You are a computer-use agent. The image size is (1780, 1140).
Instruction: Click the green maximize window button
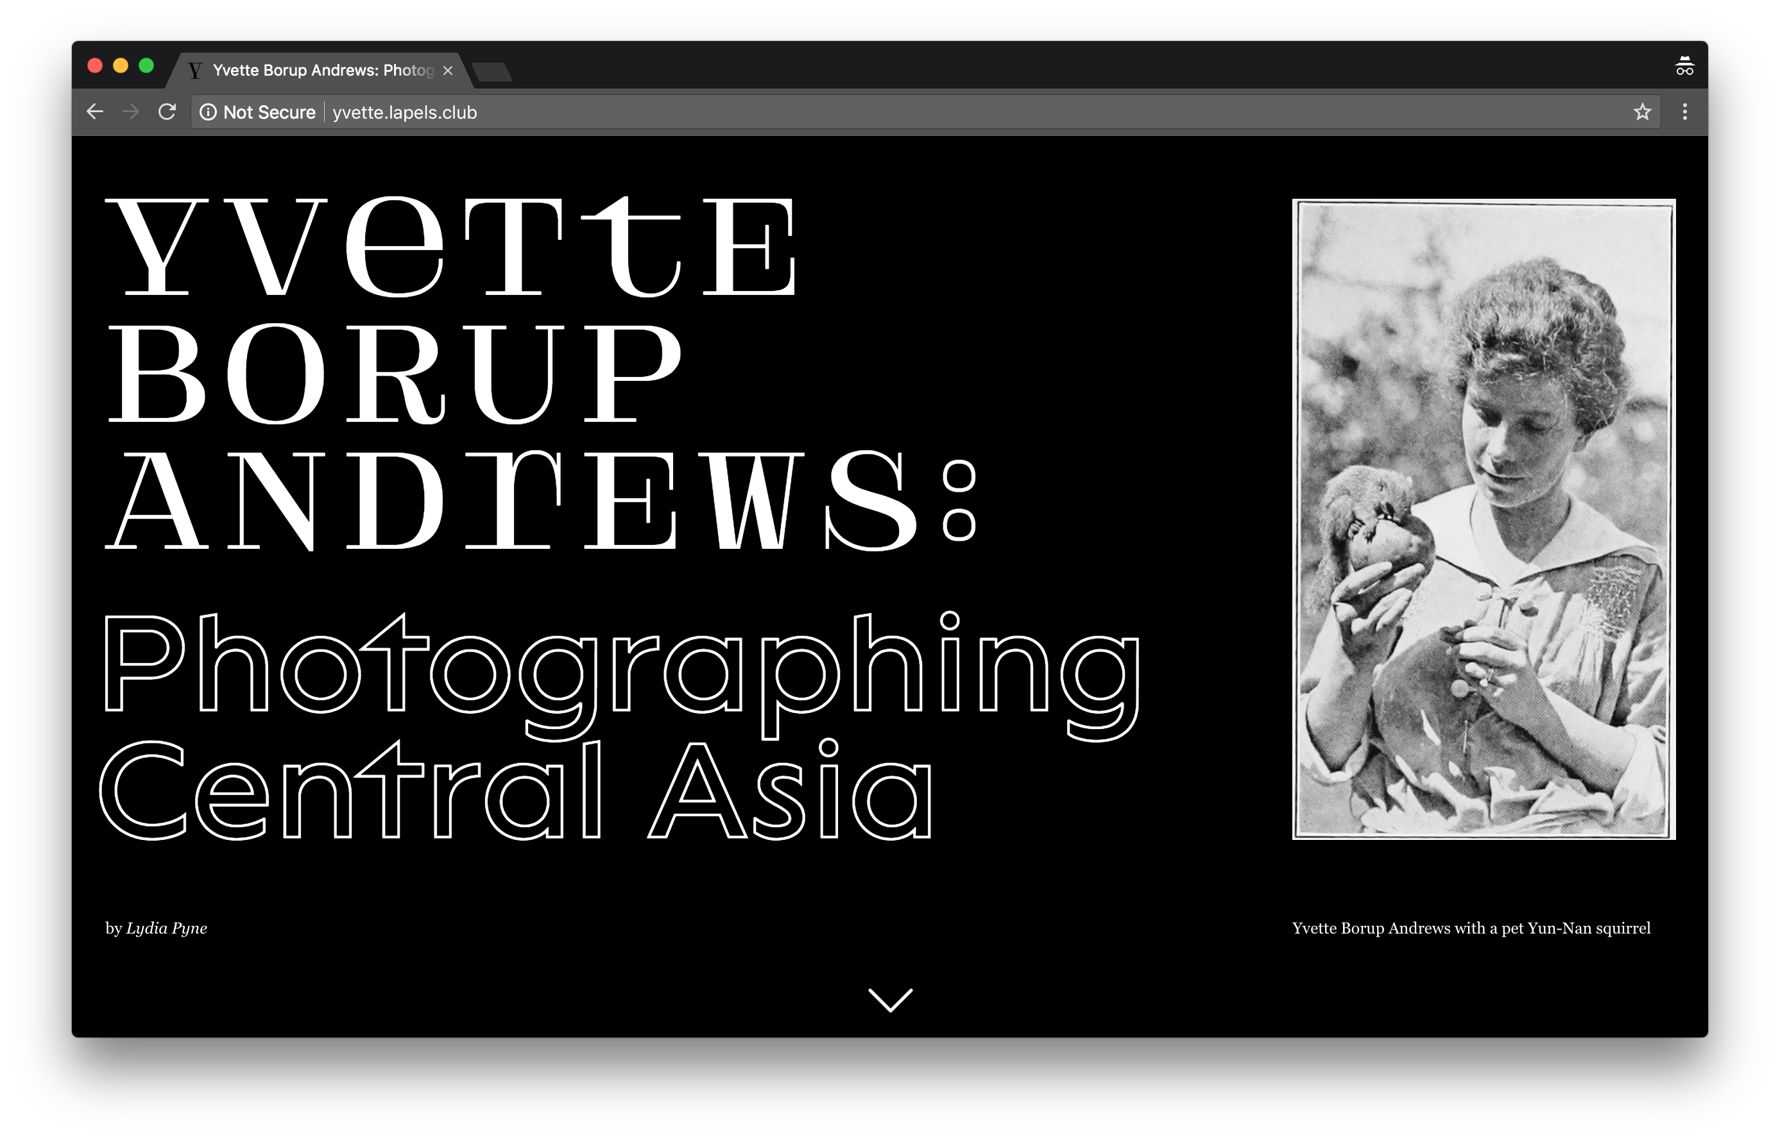coord(147,66)
